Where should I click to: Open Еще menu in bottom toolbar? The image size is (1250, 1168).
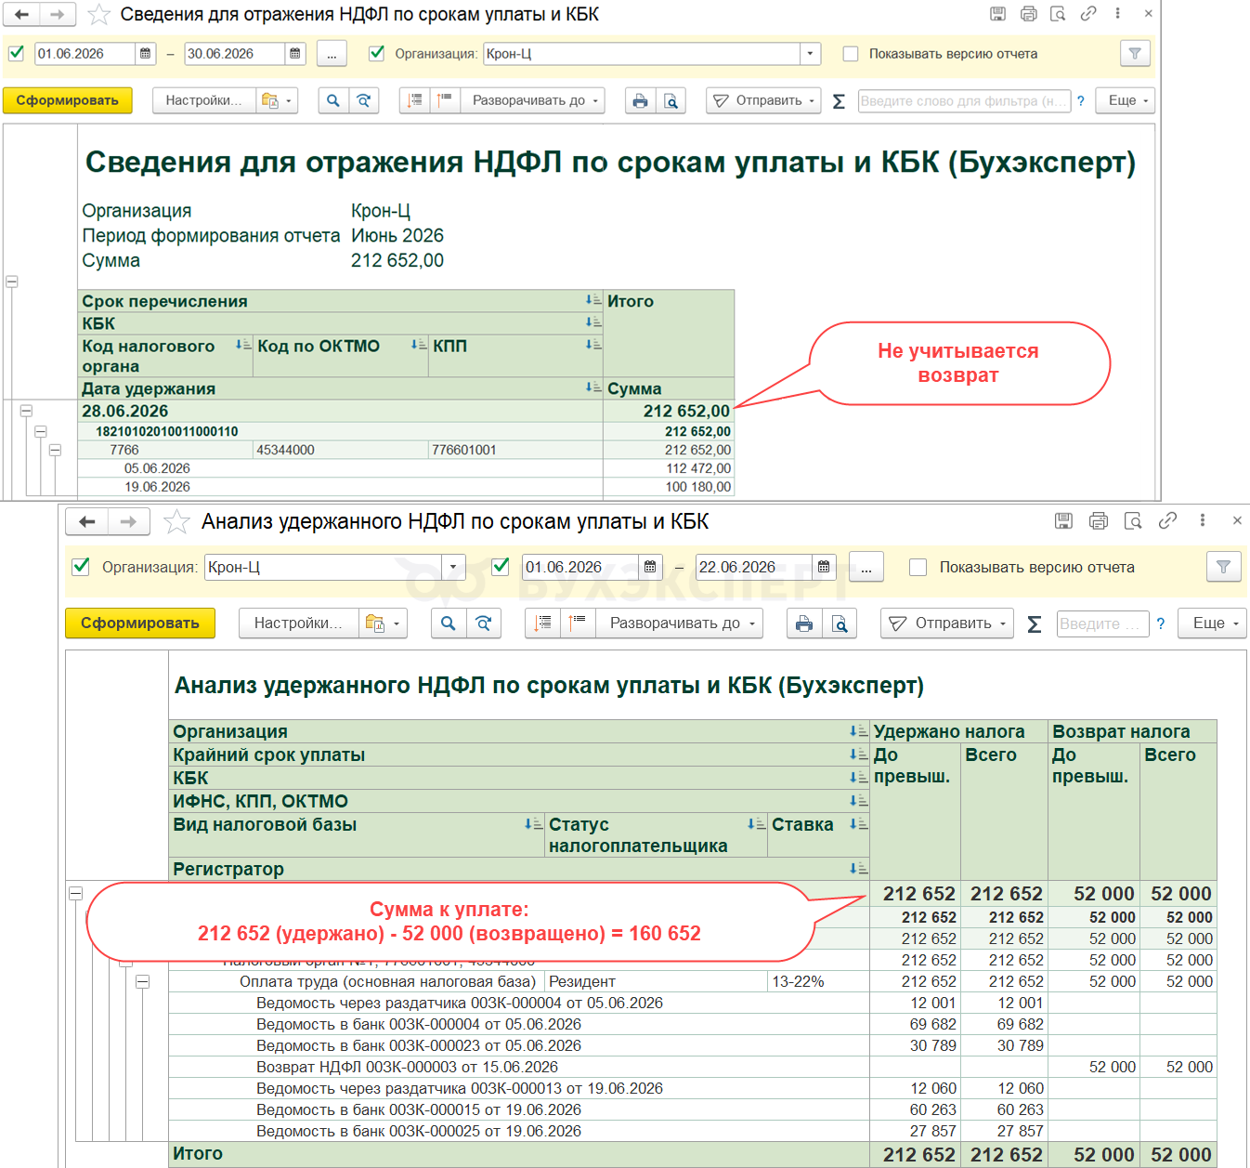coord(1213,623)
